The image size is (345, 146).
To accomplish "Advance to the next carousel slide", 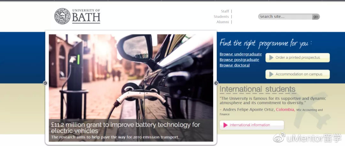I will [x=216, y=83].
